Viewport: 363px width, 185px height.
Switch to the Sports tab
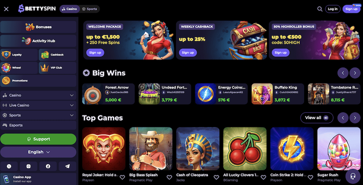pos(89,9)
